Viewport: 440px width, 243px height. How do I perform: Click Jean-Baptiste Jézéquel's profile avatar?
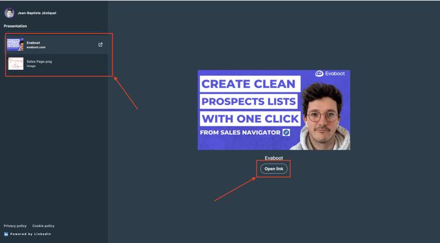[x=9, y=13]
